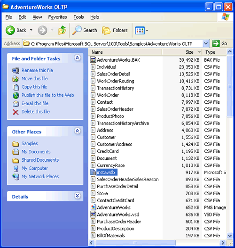Click the Rename this file icon
Image resolution: width=235 pixels, height=248 pixels.
[x=16, y=71]
